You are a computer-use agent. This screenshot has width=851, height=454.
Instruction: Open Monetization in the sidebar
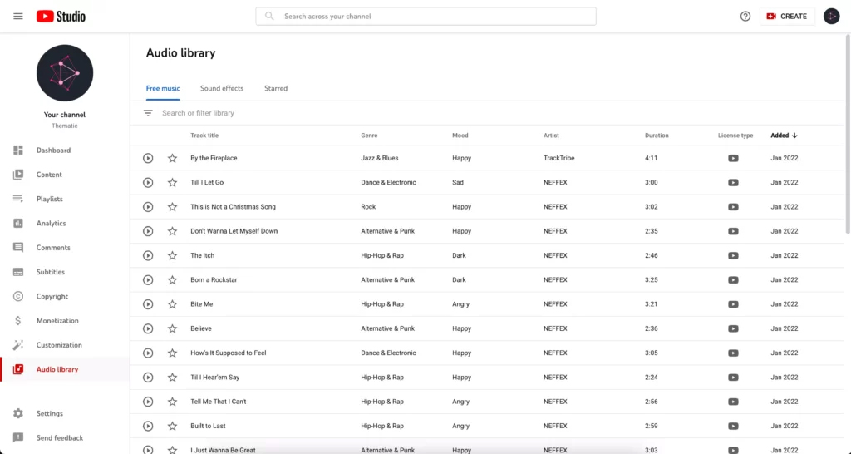point(57,320)
